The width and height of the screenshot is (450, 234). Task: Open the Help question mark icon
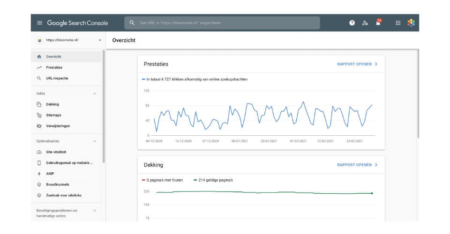point(352,23)
